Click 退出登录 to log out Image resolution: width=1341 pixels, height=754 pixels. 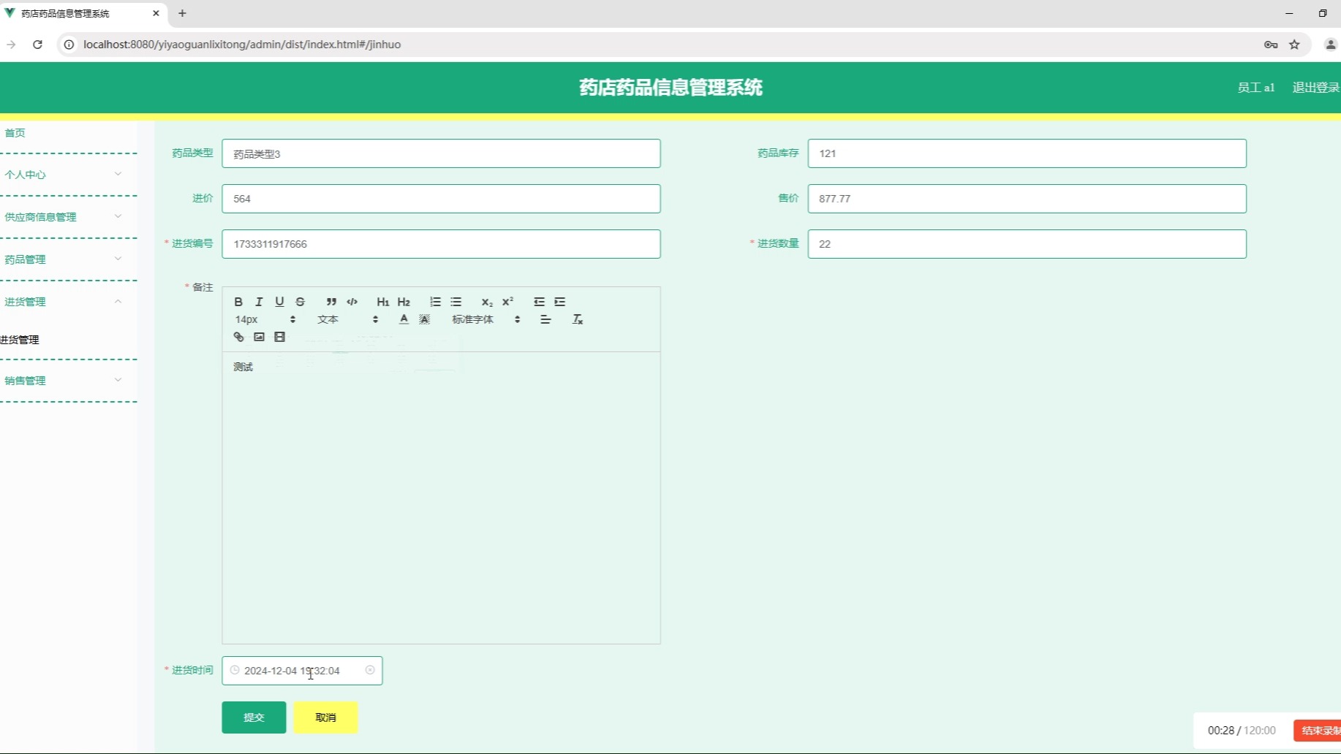point(1315,88)
